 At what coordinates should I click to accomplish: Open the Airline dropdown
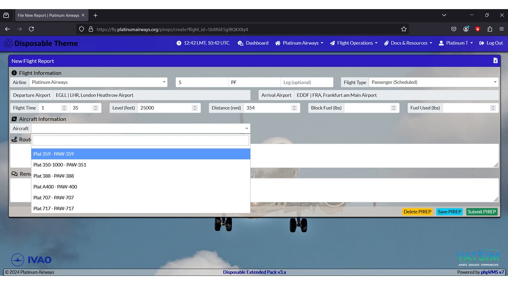tap(98, 82)
